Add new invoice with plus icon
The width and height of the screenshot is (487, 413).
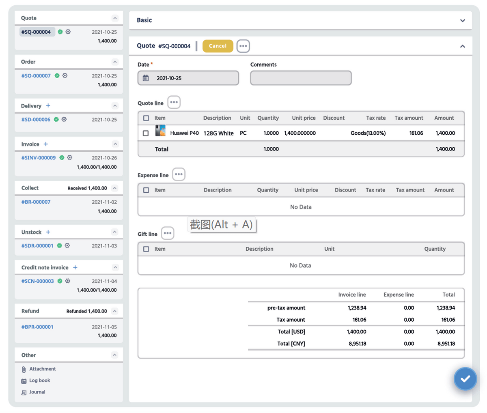(45, 144)
